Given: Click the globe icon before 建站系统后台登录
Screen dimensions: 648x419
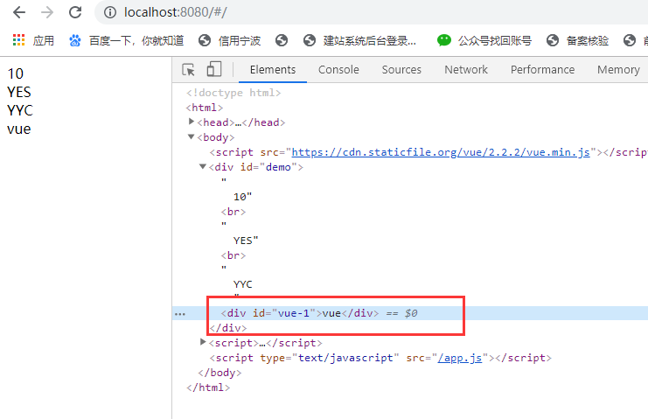Looking at the screenshot, I should point(310,40).
